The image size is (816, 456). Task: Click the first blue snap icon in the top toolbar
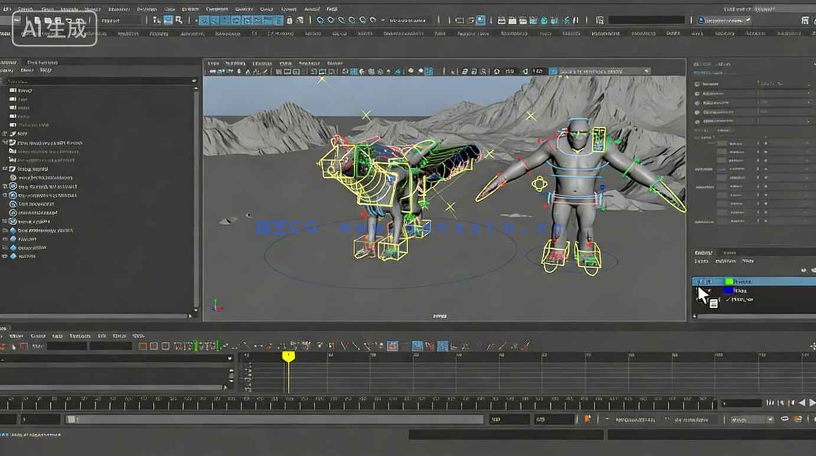pyautogui.click(x=204, y=20)
